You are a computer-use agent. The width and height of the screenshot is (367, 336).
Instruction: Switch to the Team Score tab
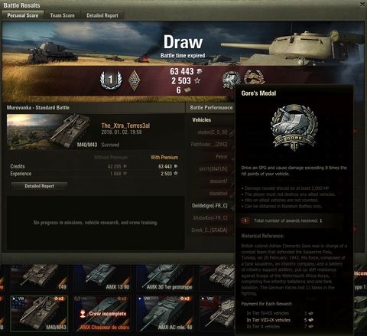click(x=62, y=15)
